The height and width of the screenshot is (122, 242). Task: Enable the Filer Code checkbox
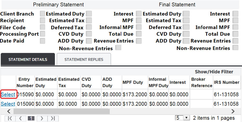pyautogui.click(x=42, y=27)
